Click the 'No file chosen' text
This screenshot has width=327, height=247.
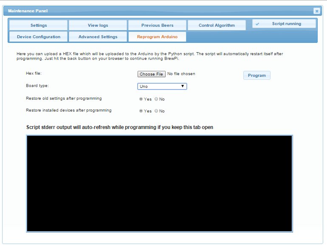point(181,74)
